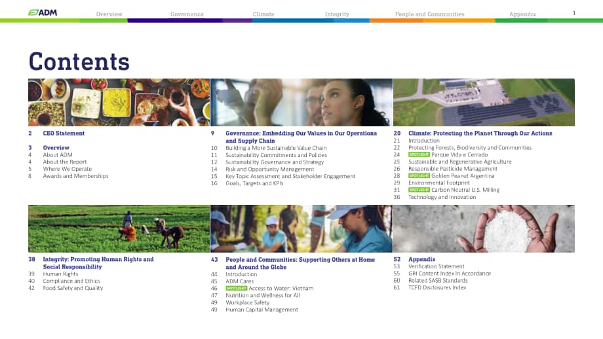Viewport: 603px width, 339px height.
Task: Open Nutrition and Wellness for All
Action: pos(263,295)
